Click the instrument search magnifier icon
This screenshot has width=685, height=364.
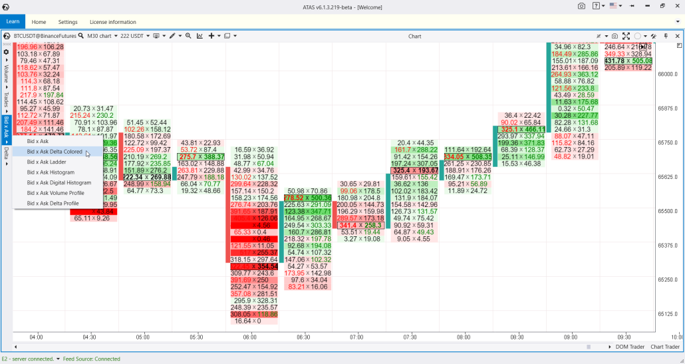(80, 36)
